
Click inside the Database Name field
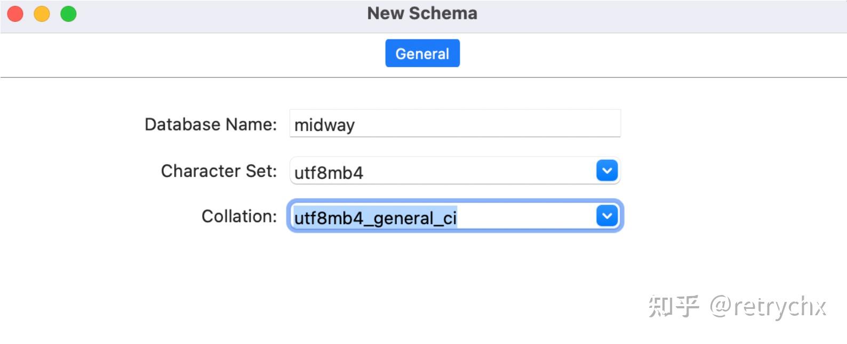pos(453,124)
